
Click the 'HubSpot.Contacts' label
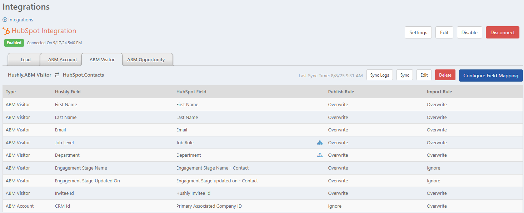tap(83, 75)
